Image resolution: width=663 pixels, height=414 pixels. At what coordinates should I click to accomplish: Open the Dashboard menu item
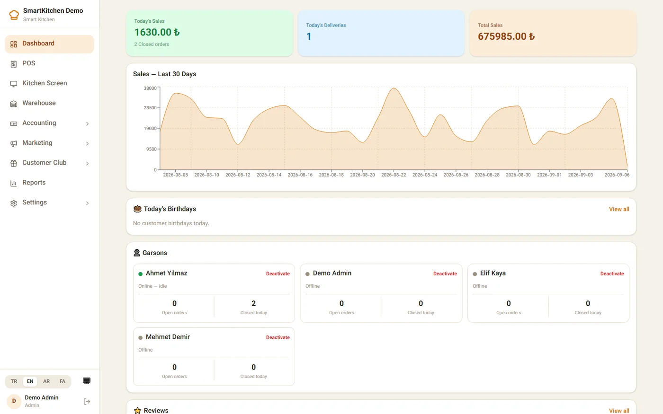(49, 44)
